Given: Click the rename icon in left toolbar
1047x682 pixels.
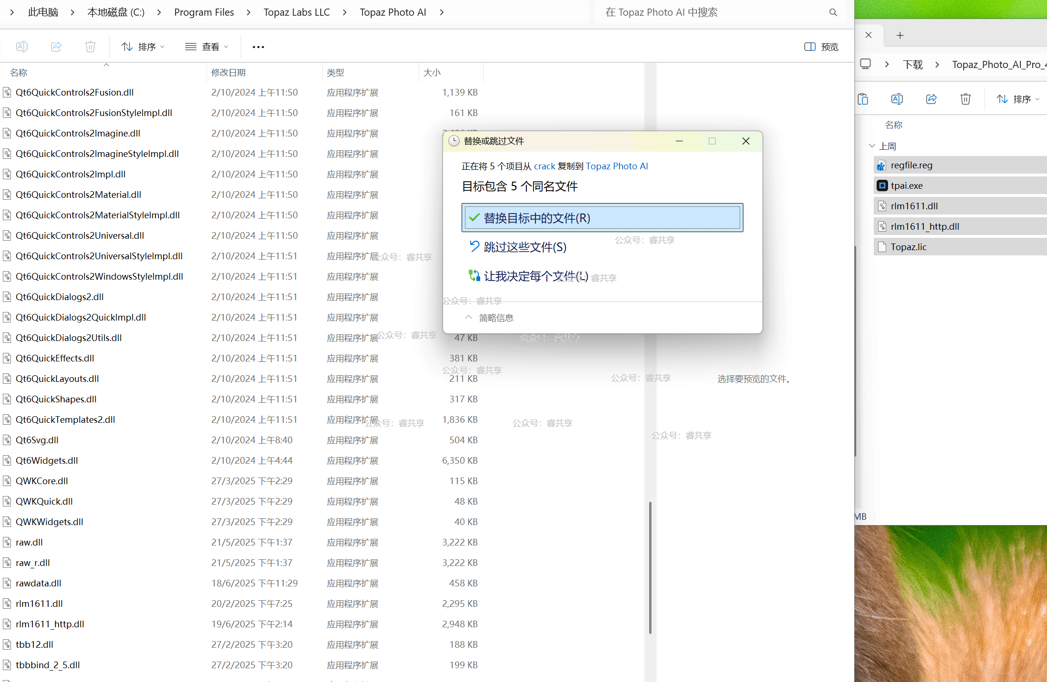Looking at the screenshot, I should coord(22,47).
